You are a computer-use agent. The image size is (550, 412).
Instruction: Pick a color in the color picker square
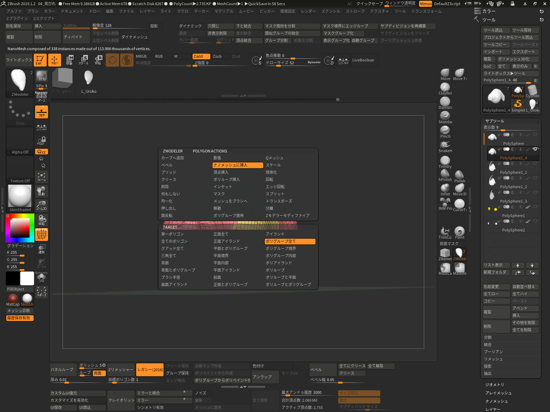(20, 228)
